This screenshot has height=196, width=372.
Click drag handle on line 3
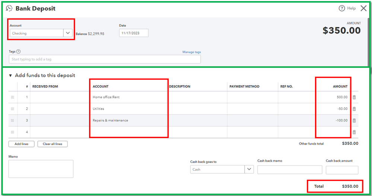tap(12, 120)
